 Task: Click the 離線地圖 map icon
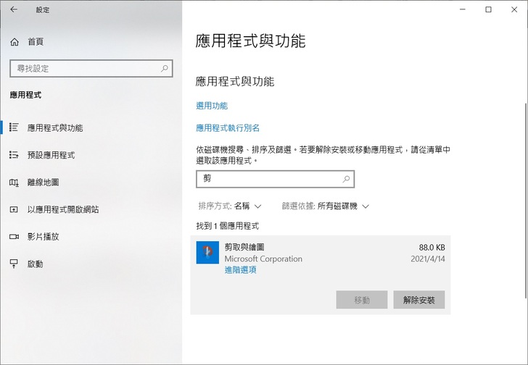[14, 182]
